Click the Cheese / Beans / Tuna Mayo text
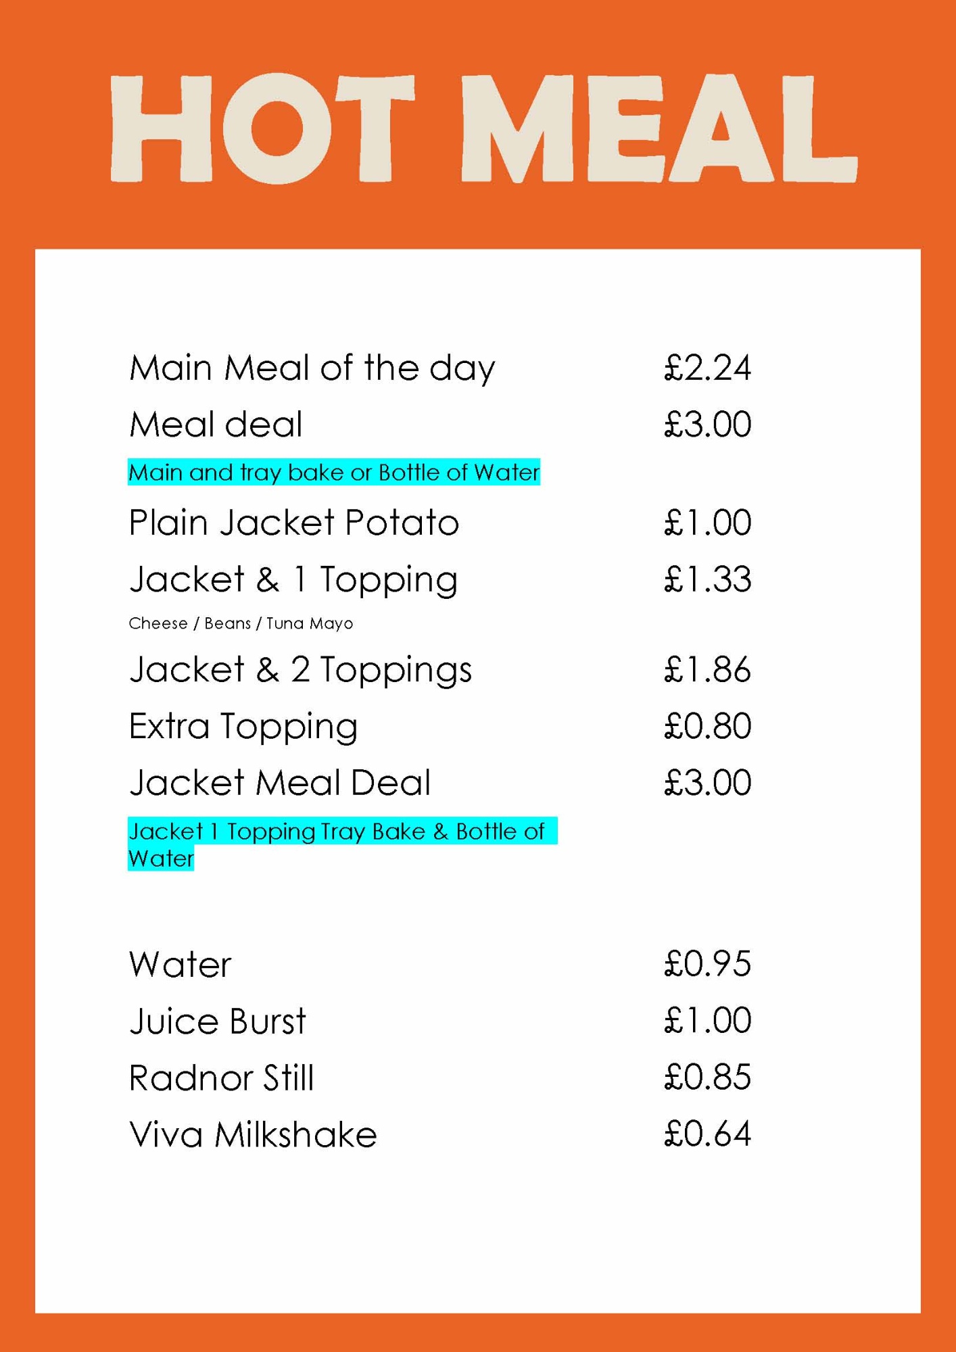 pyautogui.click(x=241, y=623)
